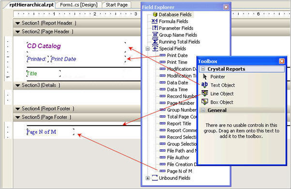The width and height of the screenshot is (291, 189).
Task: Click the Total Page Count field icon
Action: pyautogui.click(x=163, y=117)
